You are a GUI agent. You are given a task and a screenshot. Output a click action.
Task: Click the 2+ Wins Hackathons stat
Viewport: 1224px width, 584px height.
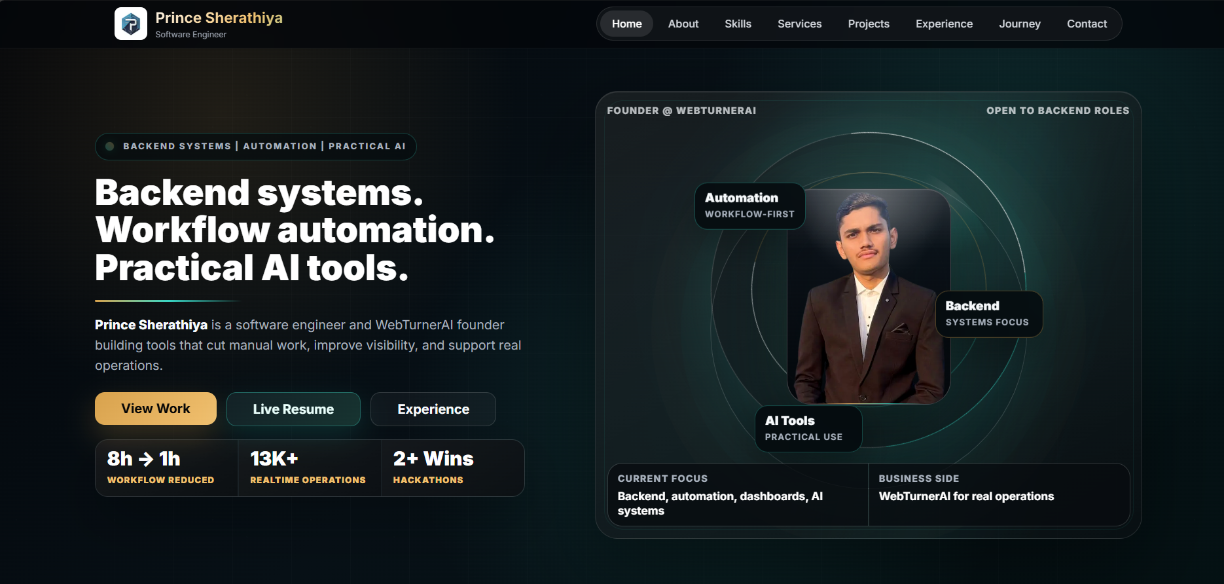tap(452, 468)
